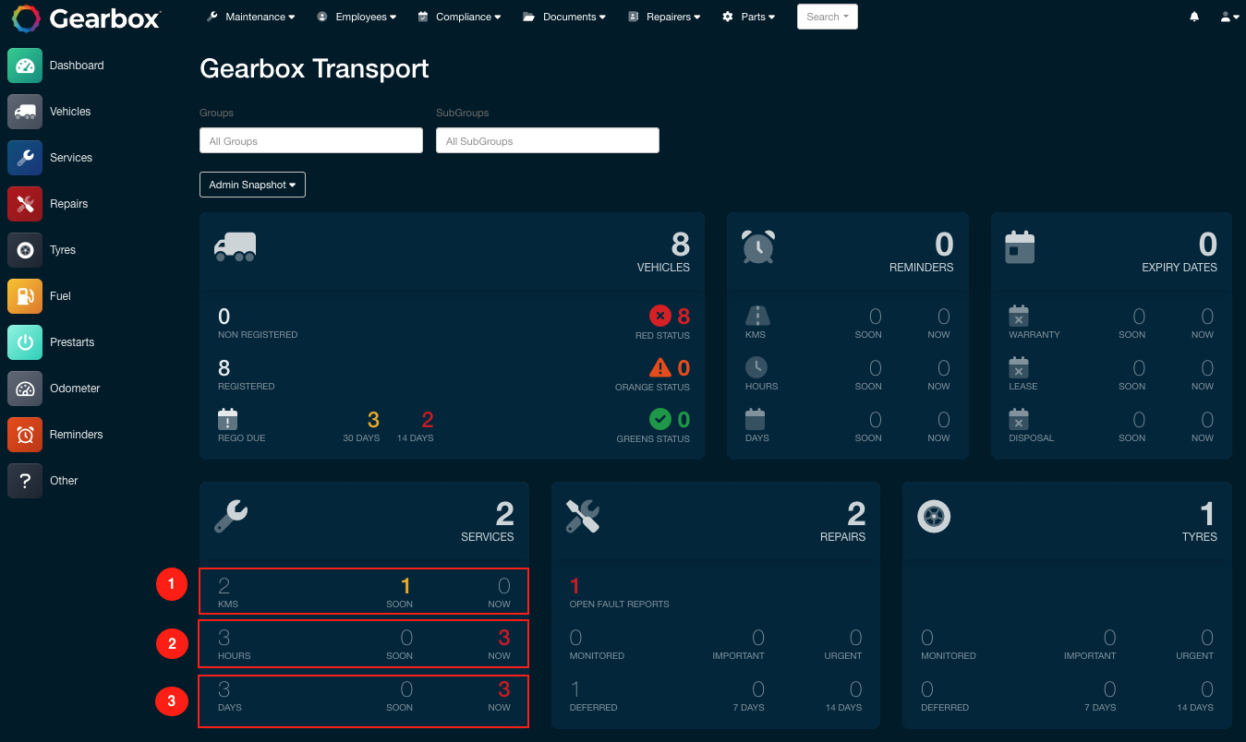Open the Tyres icon in sidebar
Screen dimensions: 1246x742
25,250
